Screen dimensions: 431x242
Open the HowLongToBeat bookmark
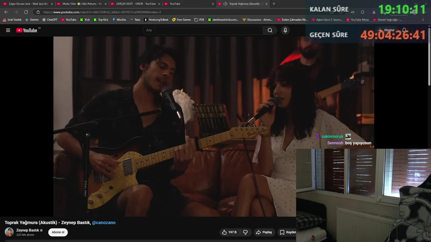coord(156,20)
